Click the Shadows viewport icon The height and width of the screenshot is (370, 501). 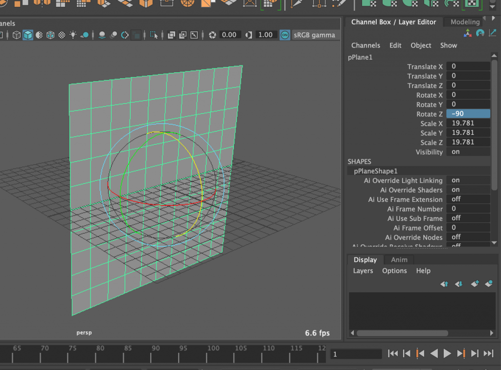point(101,35)
